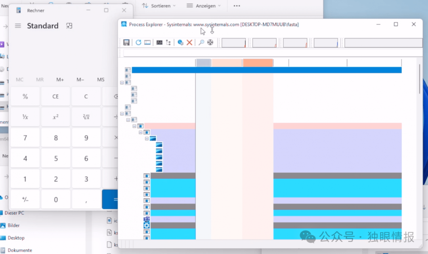428x254 pixels.
Task: Open the Sortieren dropdown in Explorer
Action: click(159, 6)
